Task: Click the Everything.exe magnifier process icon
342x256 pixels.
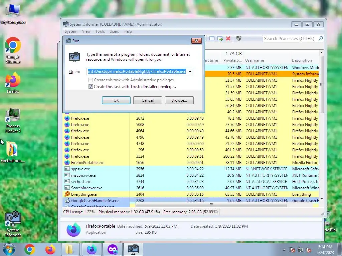Action: coord(67,194)
